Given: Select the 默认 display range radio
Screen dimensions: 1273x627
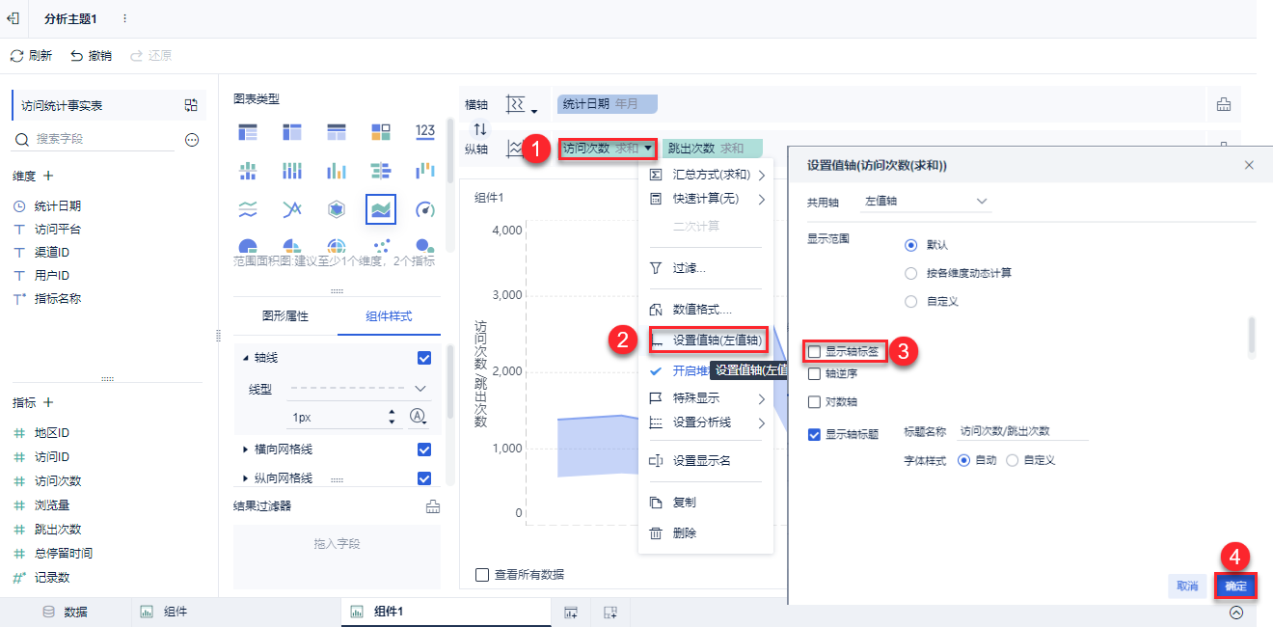Looking at the screenshot, I should [x=910, y=245].
